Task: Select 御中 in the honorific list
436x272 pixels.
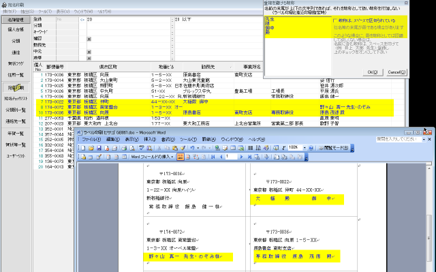Action: pos(270,28)
